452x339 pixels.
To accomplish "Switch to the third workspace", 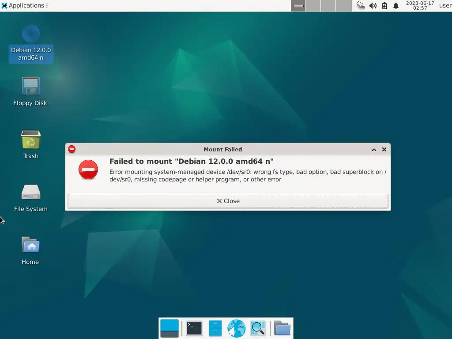I will 328,6.
